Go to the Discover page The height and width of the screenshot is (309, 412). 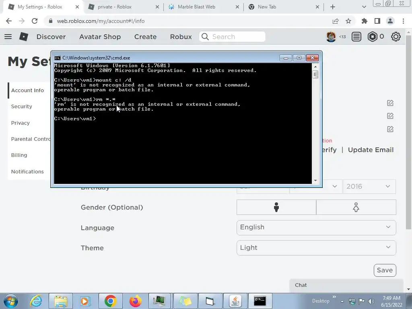click(51, 37)
